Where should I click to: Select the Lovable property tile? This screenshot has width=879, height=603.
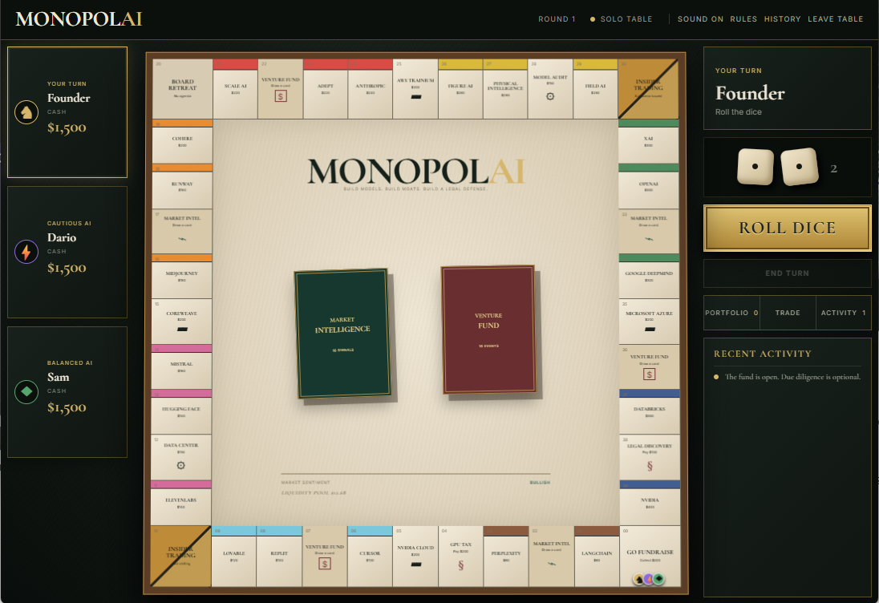(x=233, y=556)
